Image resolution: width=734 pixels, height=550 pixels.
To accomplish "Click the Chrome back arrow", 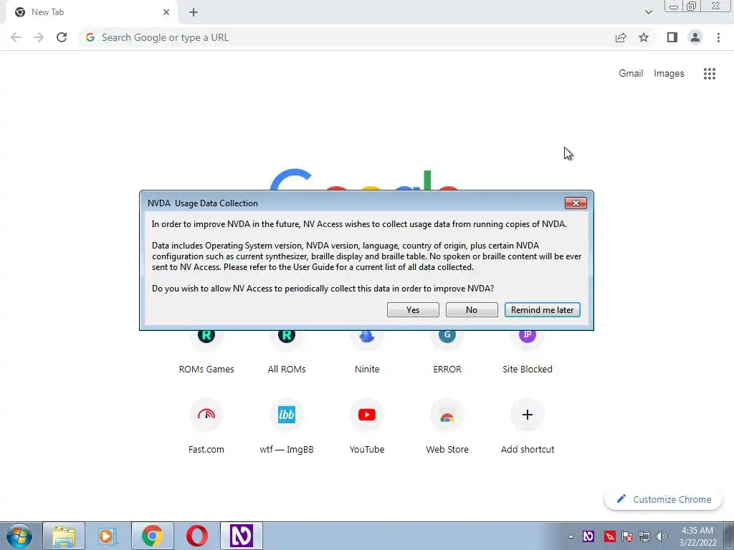I will point(16,37).
